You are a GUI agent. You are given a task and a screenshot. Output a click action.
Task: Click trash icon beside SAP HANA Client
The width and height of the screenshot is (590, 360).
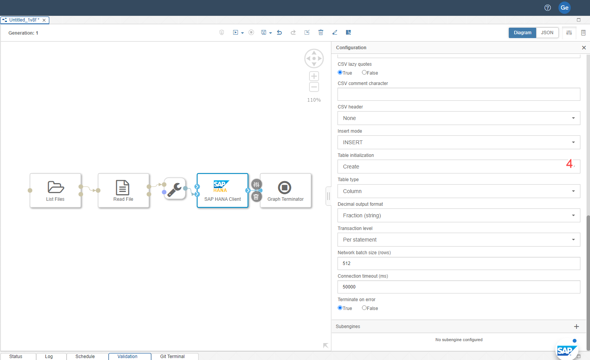(x=256, y=197)
